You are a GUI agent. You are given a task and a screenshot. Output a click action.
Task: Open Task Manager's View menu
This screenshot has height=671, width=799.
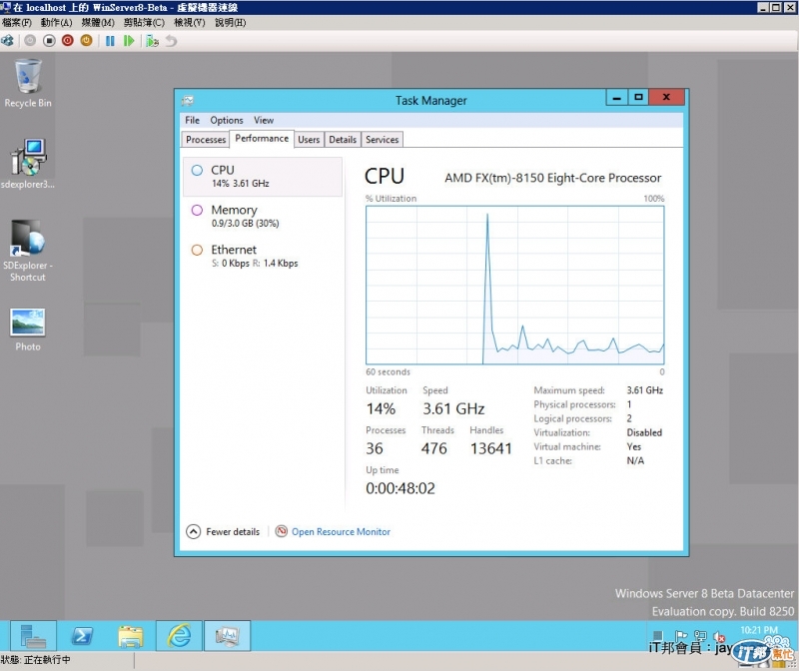264,120
